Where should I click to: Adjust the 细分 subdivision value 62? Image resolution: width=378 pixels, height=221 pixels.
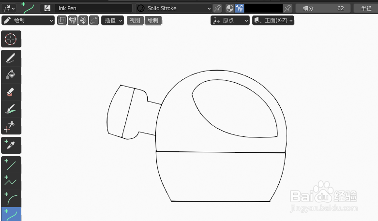(x=323, y=8)
